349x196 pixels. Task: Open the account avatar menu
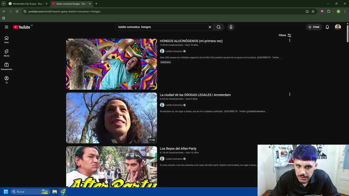(x=338, y=27)
